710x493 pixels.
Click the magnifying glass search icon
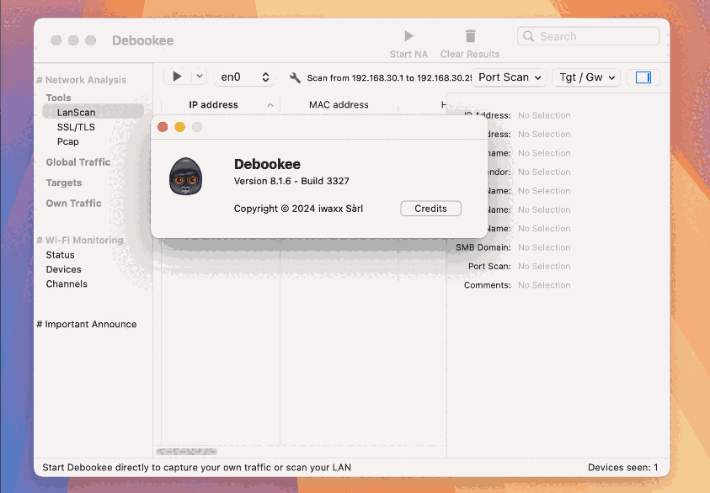click(530, 36)
